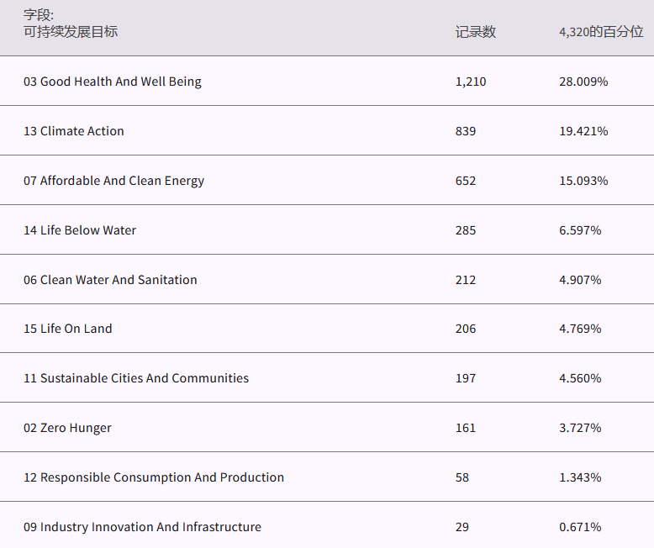
Task: Click the 197 record count
Action: point(466,378)
